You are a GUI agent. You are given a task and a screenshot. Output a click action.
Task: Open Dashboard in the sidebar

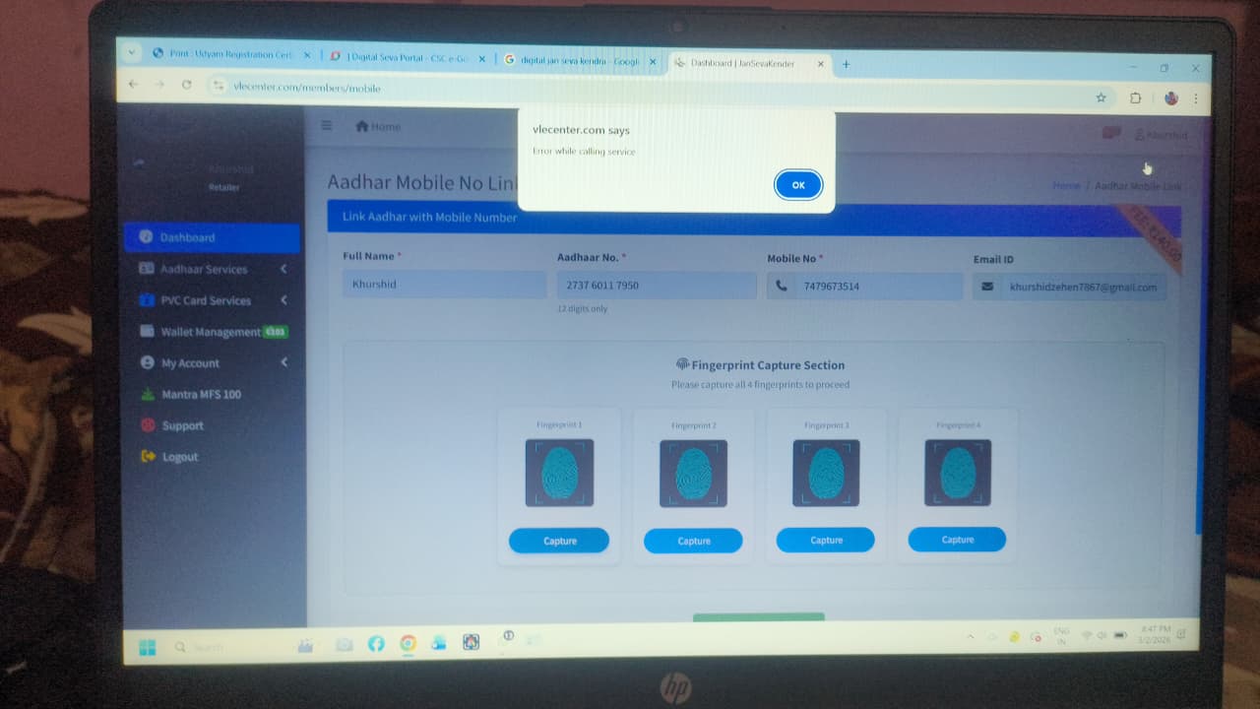(x=187, y=237)
